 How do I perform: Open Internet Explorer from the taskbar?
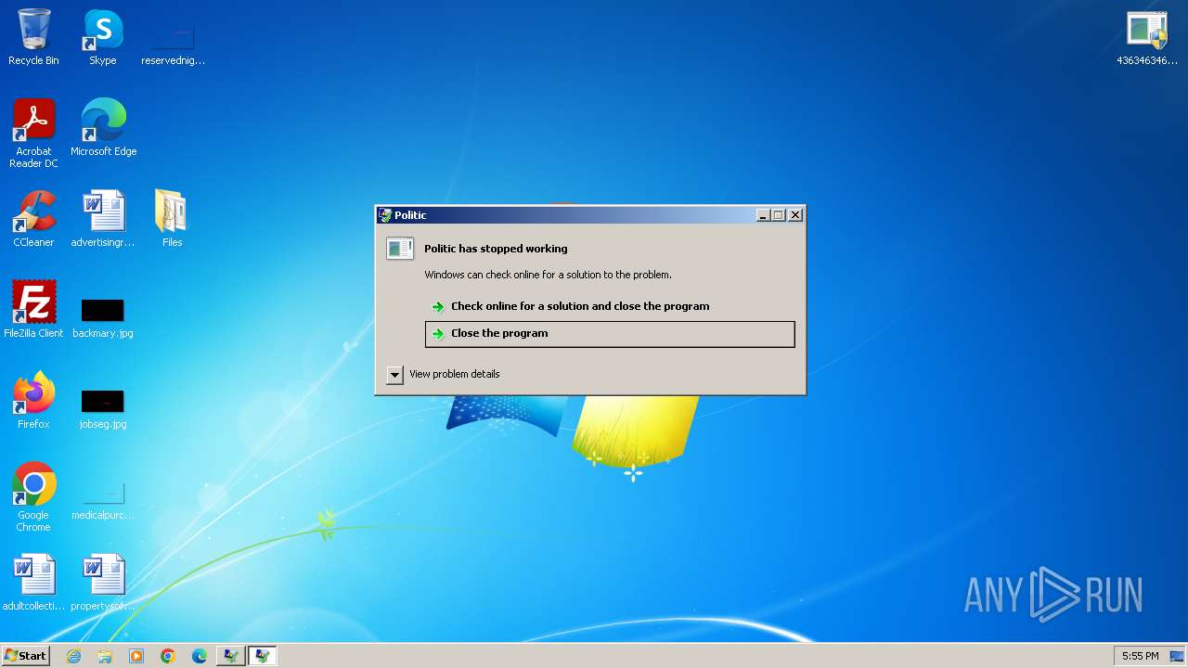(73, 656)
